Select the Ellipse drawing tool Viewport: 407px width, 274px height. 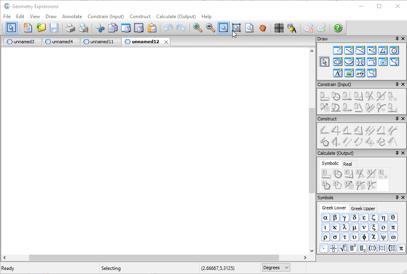[338, 61]
